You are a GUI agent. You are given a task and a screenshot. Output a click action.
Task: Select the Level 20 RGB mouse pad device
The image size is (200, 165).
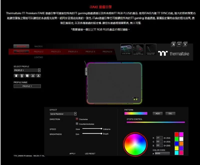(150, 49)
